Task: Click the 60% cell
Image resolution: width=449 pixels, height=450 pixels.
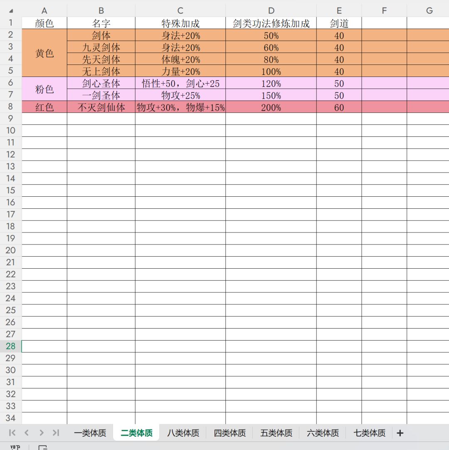Action: click(271, 47)
